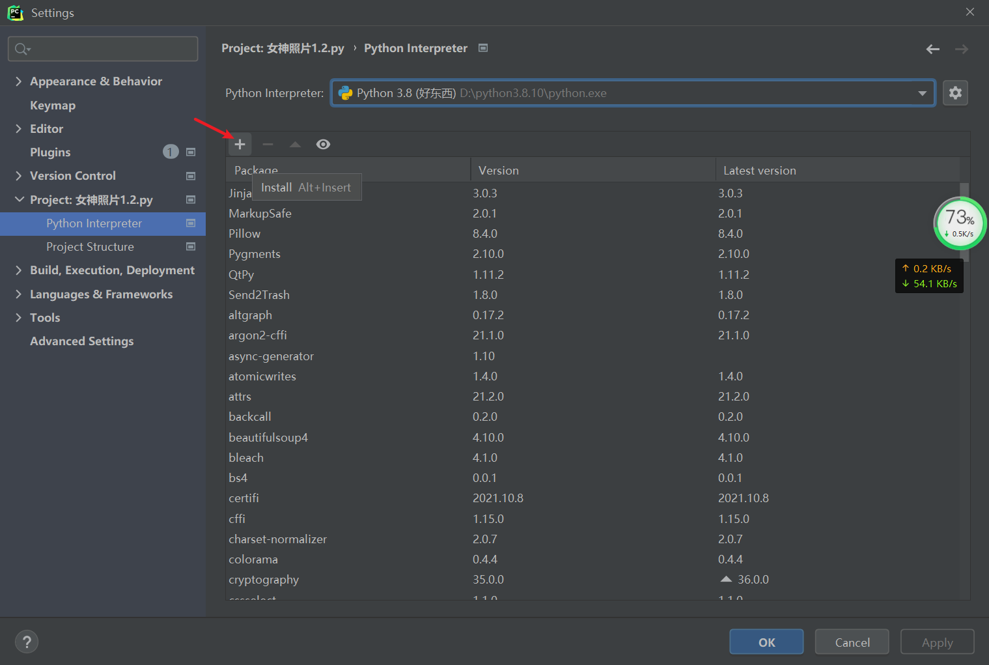Viewport: 989px width, 665px height.
Task: Close the Settings dialog window
Action: 970,12
